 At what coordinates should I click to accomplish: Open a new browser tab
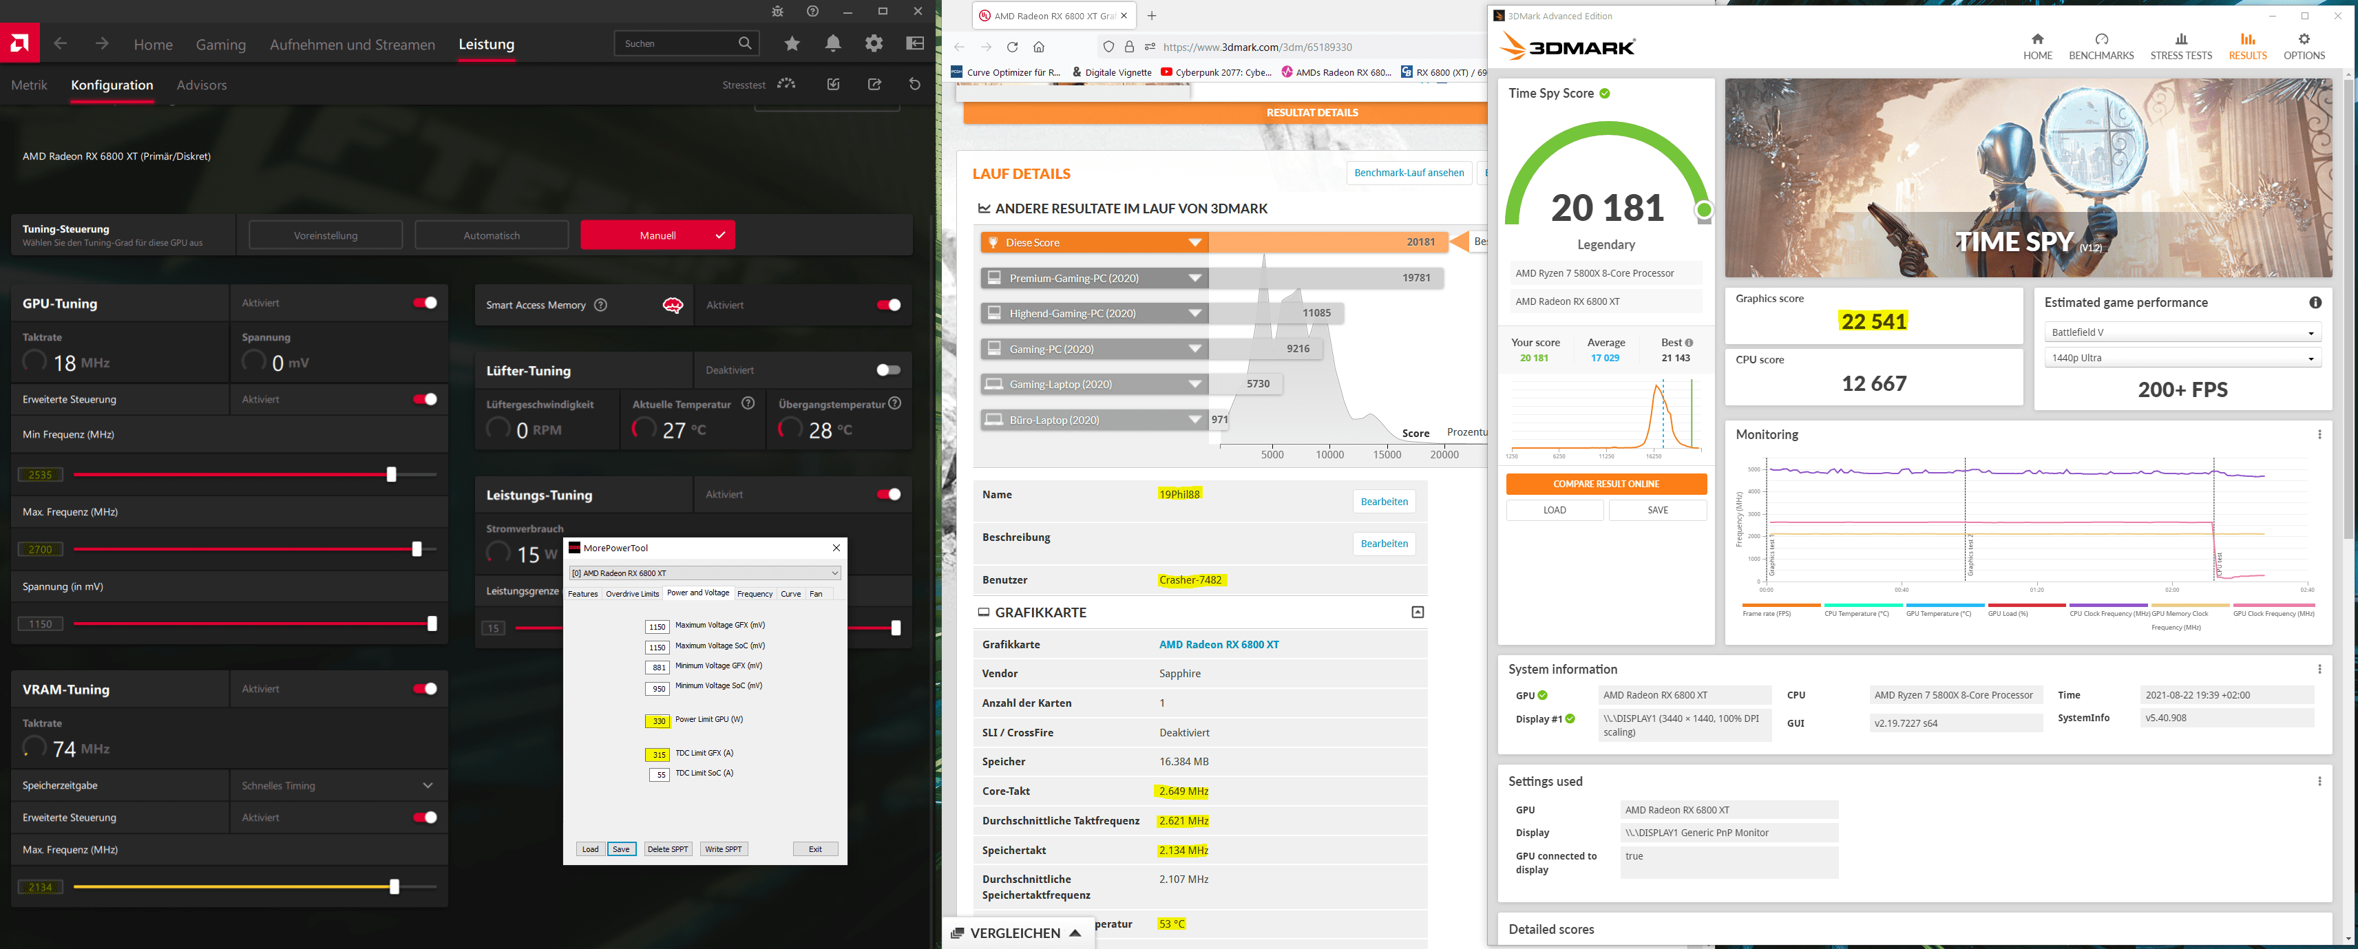(1152, 16)
